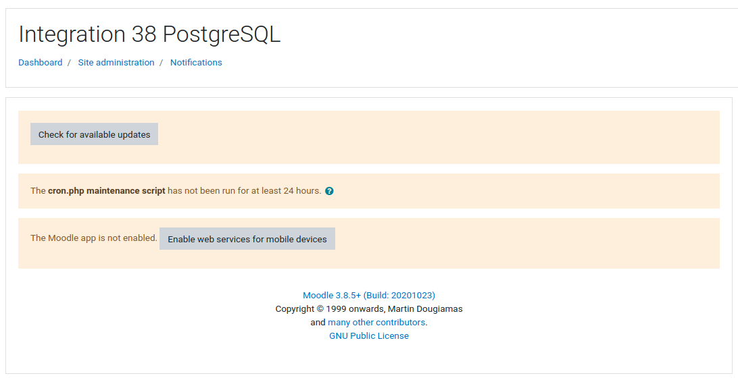Image resolution: width=738 pixels, height=380 pixels.
Task: Open GNU Public License link
Action: click(x=369, y=336)
